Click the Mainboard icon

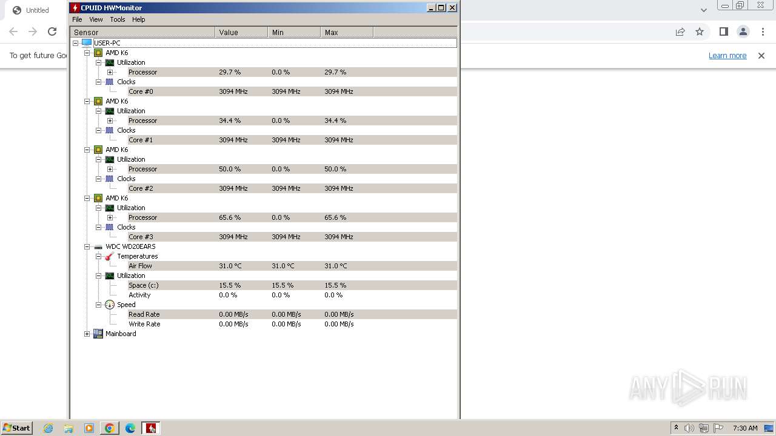pos(98,334)
